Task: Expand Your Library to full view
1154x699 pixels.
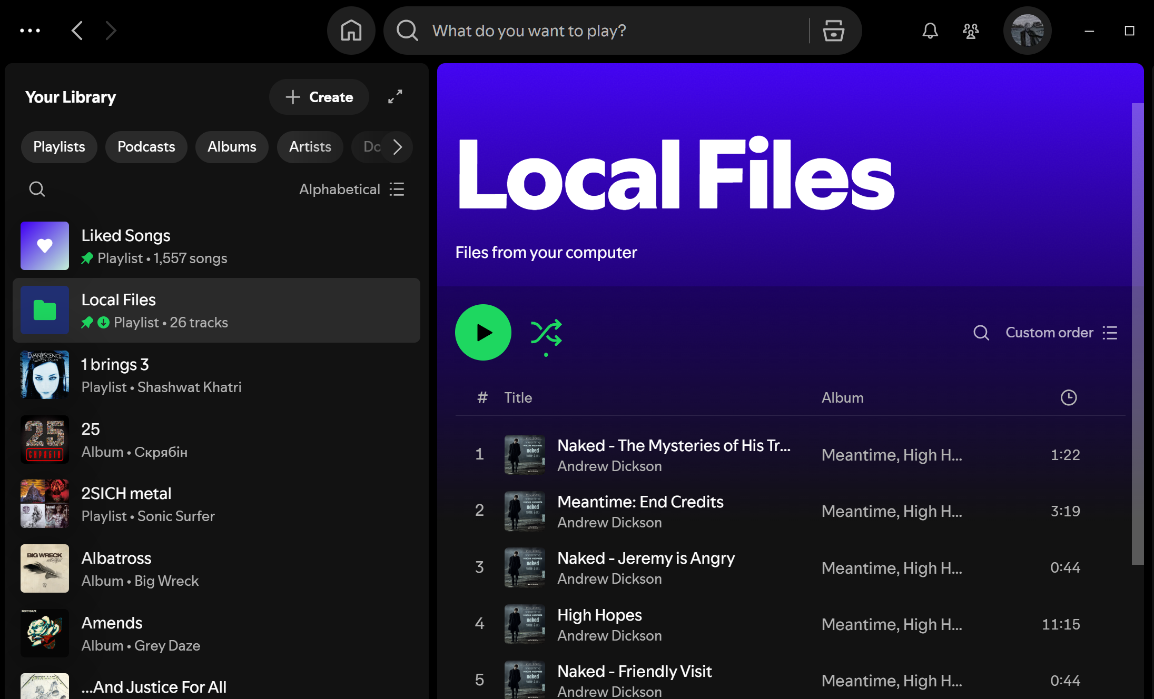Action: (x=395, y=97)
